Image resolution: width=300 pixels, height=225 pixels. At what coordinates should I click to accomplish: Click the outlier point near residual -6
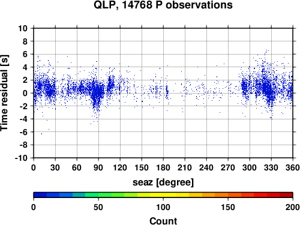click(x=41, y=134)
